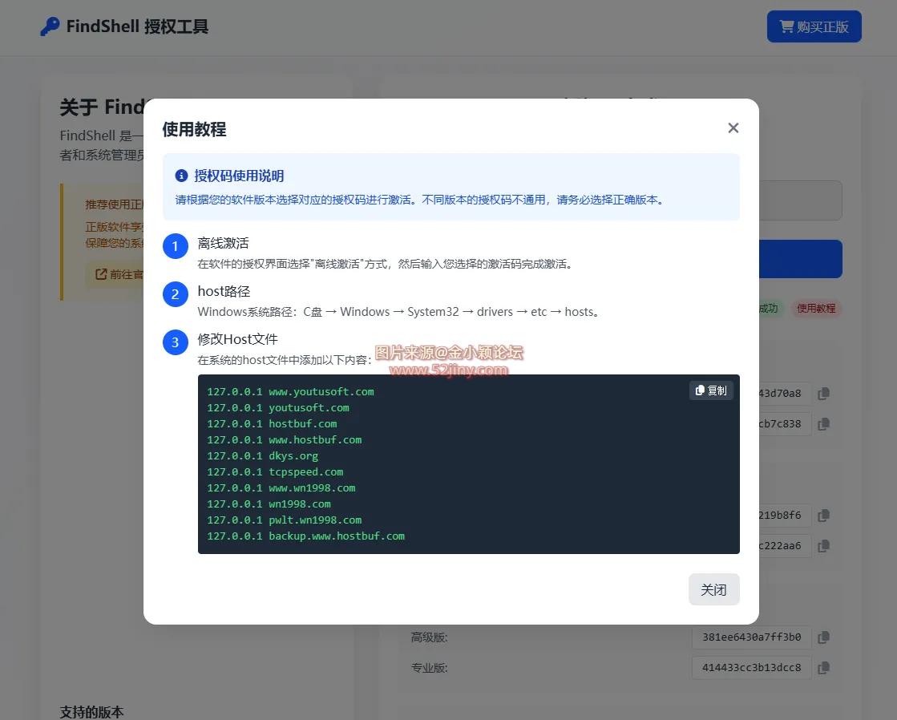Click the copy icon next to 专业版 code
897x720 pixels.
pyautogui.click(x=823, y=667)
